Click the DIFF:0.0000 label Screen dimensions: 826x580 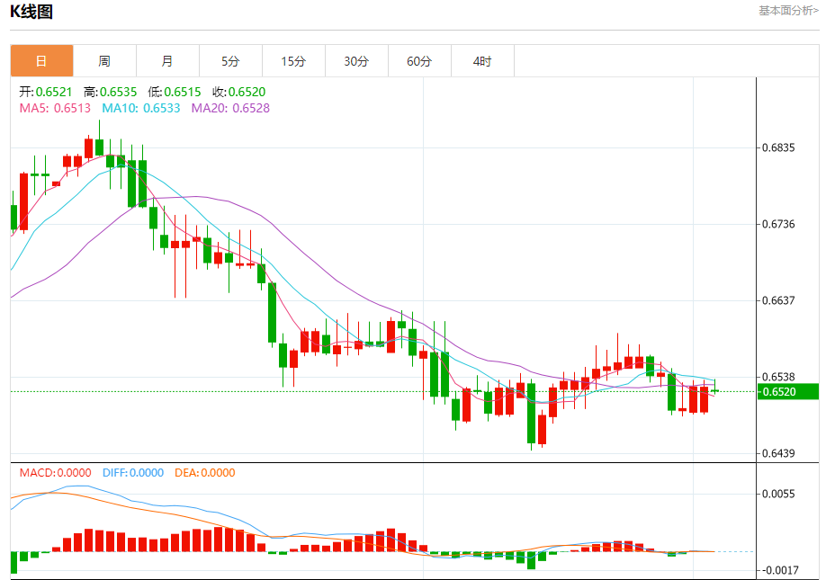pos(133,473)
